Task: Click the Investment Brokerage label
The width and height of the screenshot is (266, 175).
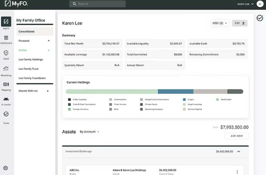Action: coord(78,151)
